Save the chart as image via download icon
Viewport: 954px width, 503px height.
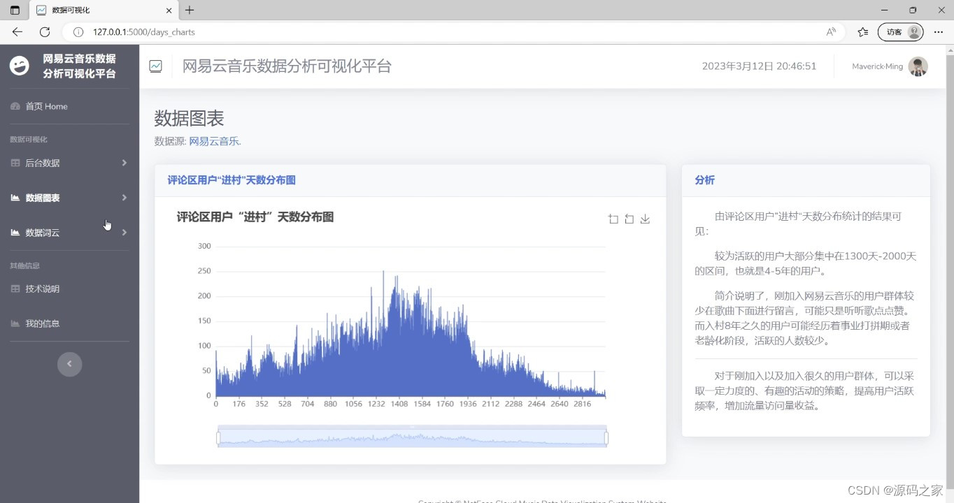(x=646, y=219)
